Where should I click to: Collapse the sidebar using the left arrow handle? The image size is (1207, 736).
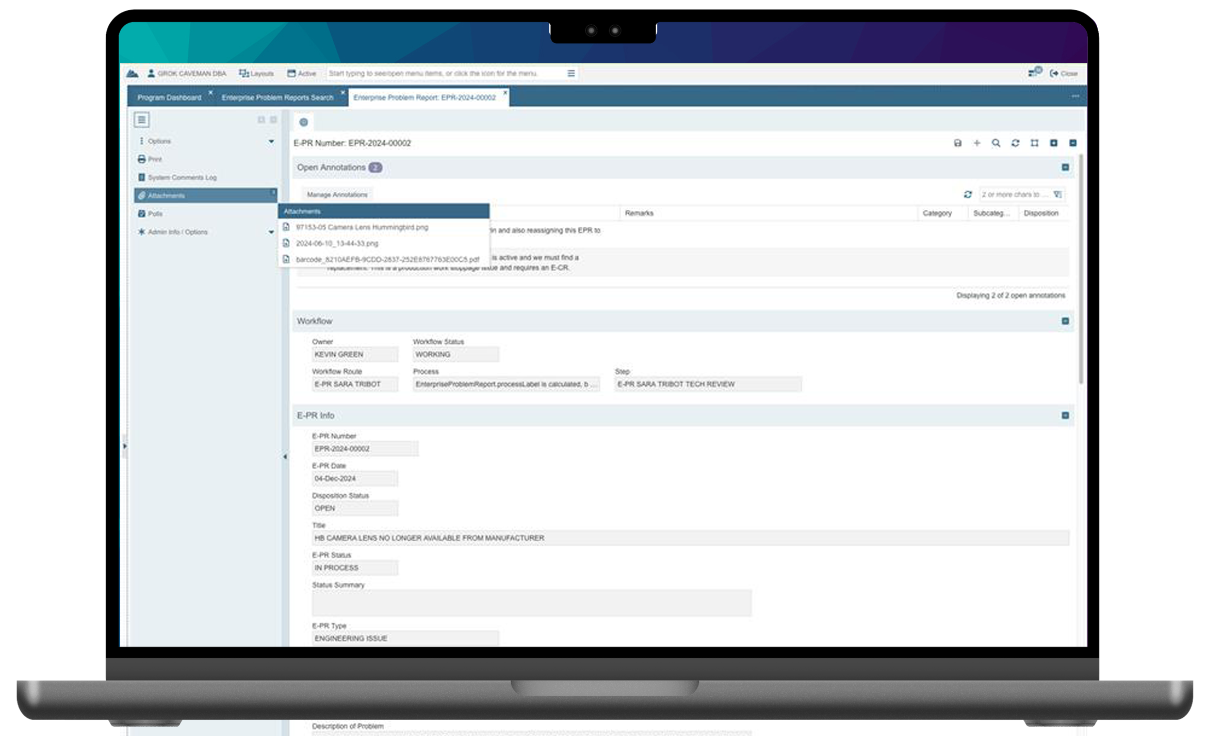285,457
